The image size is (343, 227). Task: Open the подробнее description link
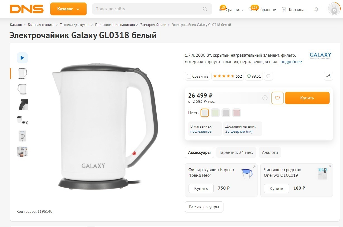coord(291,62)
